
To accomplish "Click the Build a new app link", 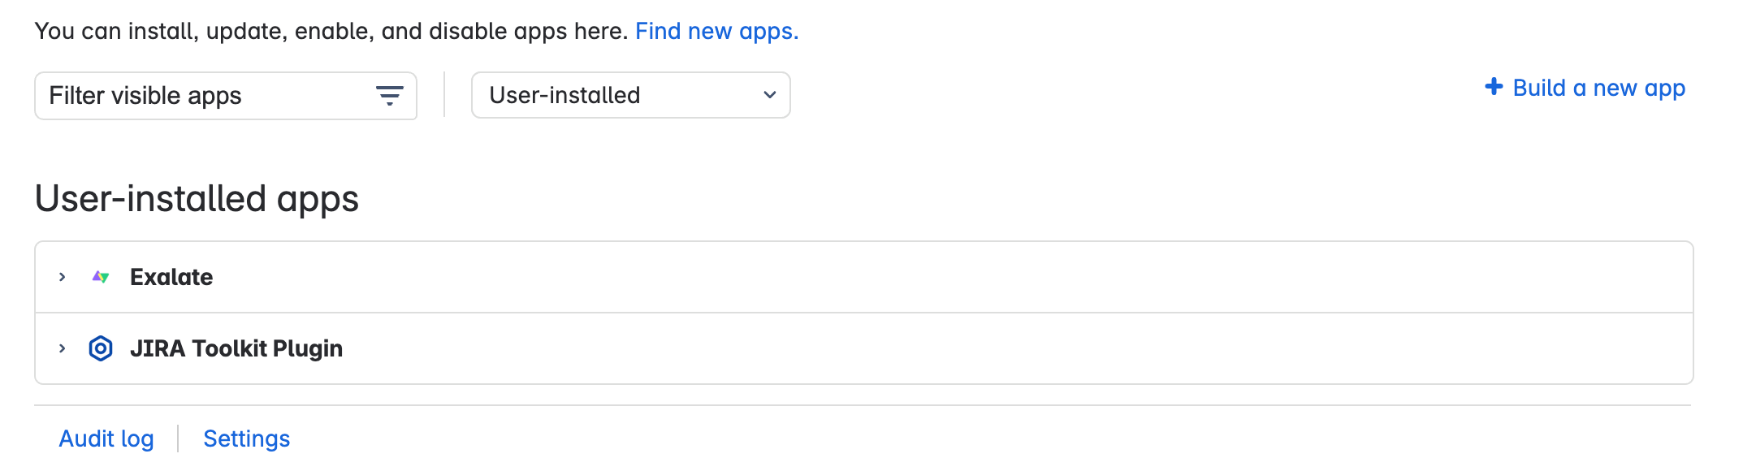I will click(1598, 88).
